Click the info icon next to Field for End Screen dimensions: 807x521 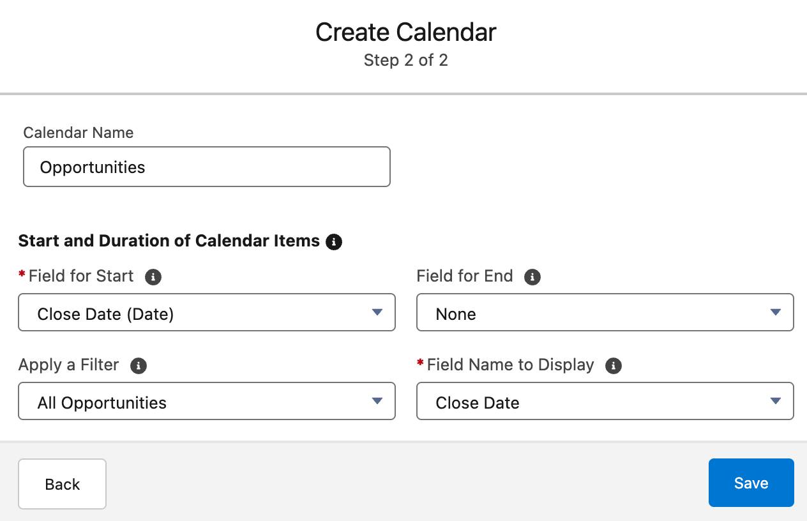click(532, 276)
